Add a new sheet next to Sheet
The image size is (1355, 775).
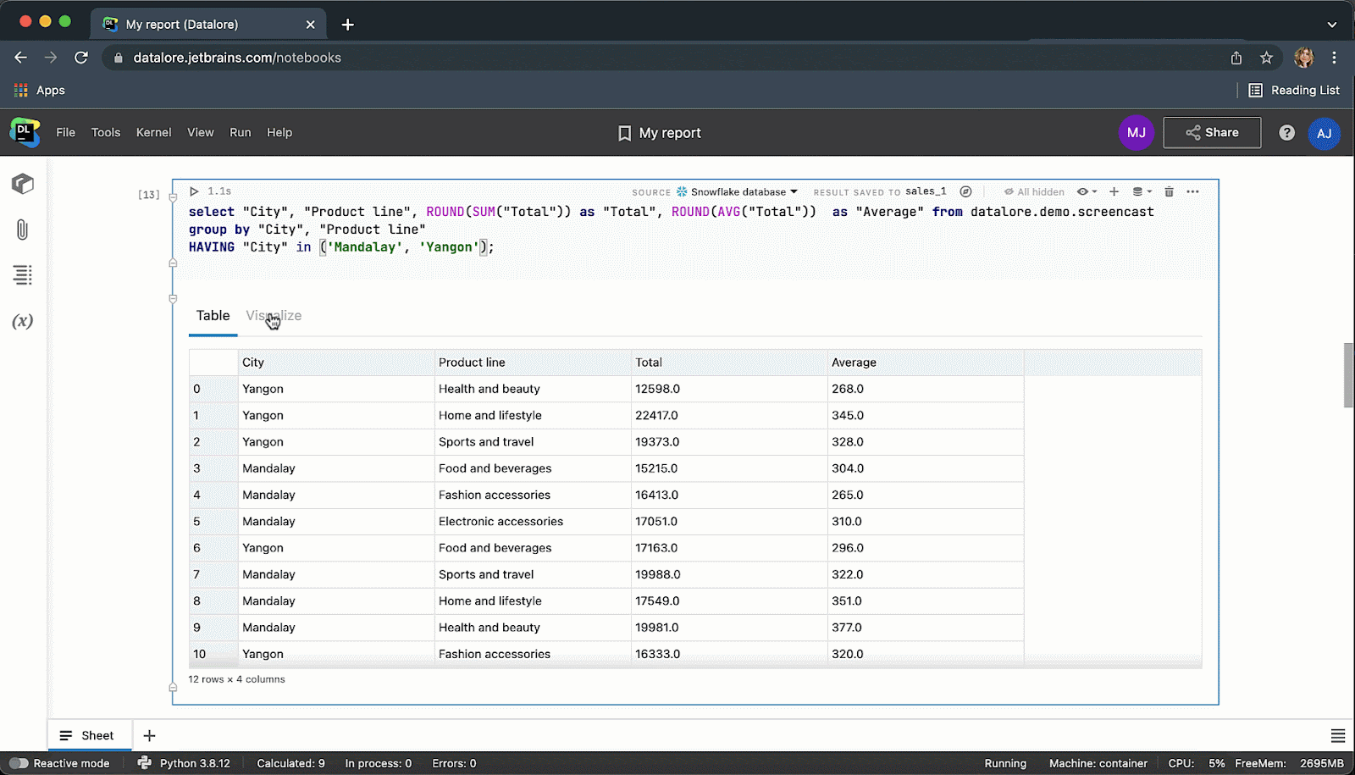coord(149,735)
